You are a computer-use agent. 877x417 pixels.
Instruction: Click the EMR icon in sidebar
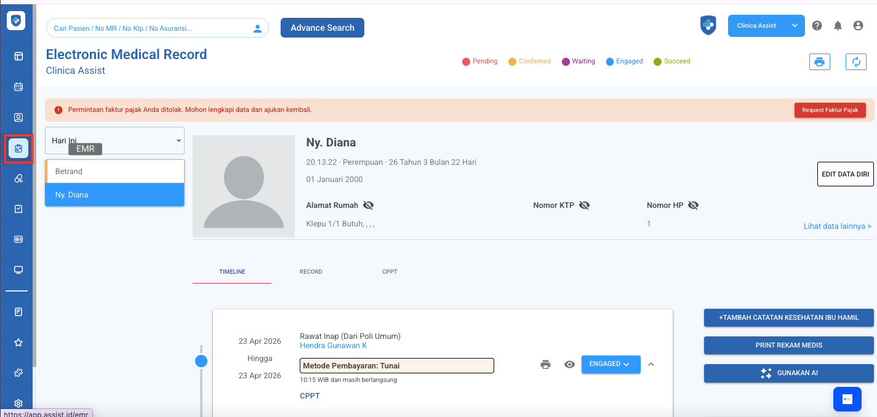point(18,148)
